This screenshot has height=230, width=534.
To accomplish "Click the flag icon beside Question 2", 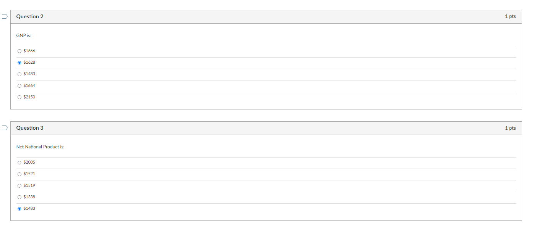I will (4, 16).
